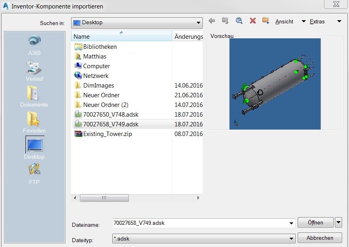
Task: Select the Computer entry
Action: point(92,66)
